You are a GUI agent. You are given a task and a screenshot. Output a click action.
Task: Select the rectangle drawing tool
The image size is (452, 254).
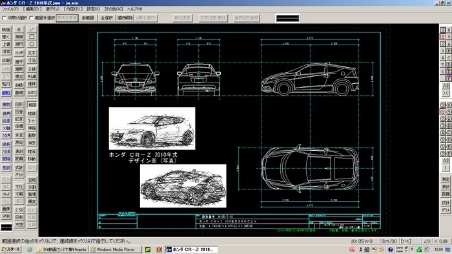tap(32, 37)
